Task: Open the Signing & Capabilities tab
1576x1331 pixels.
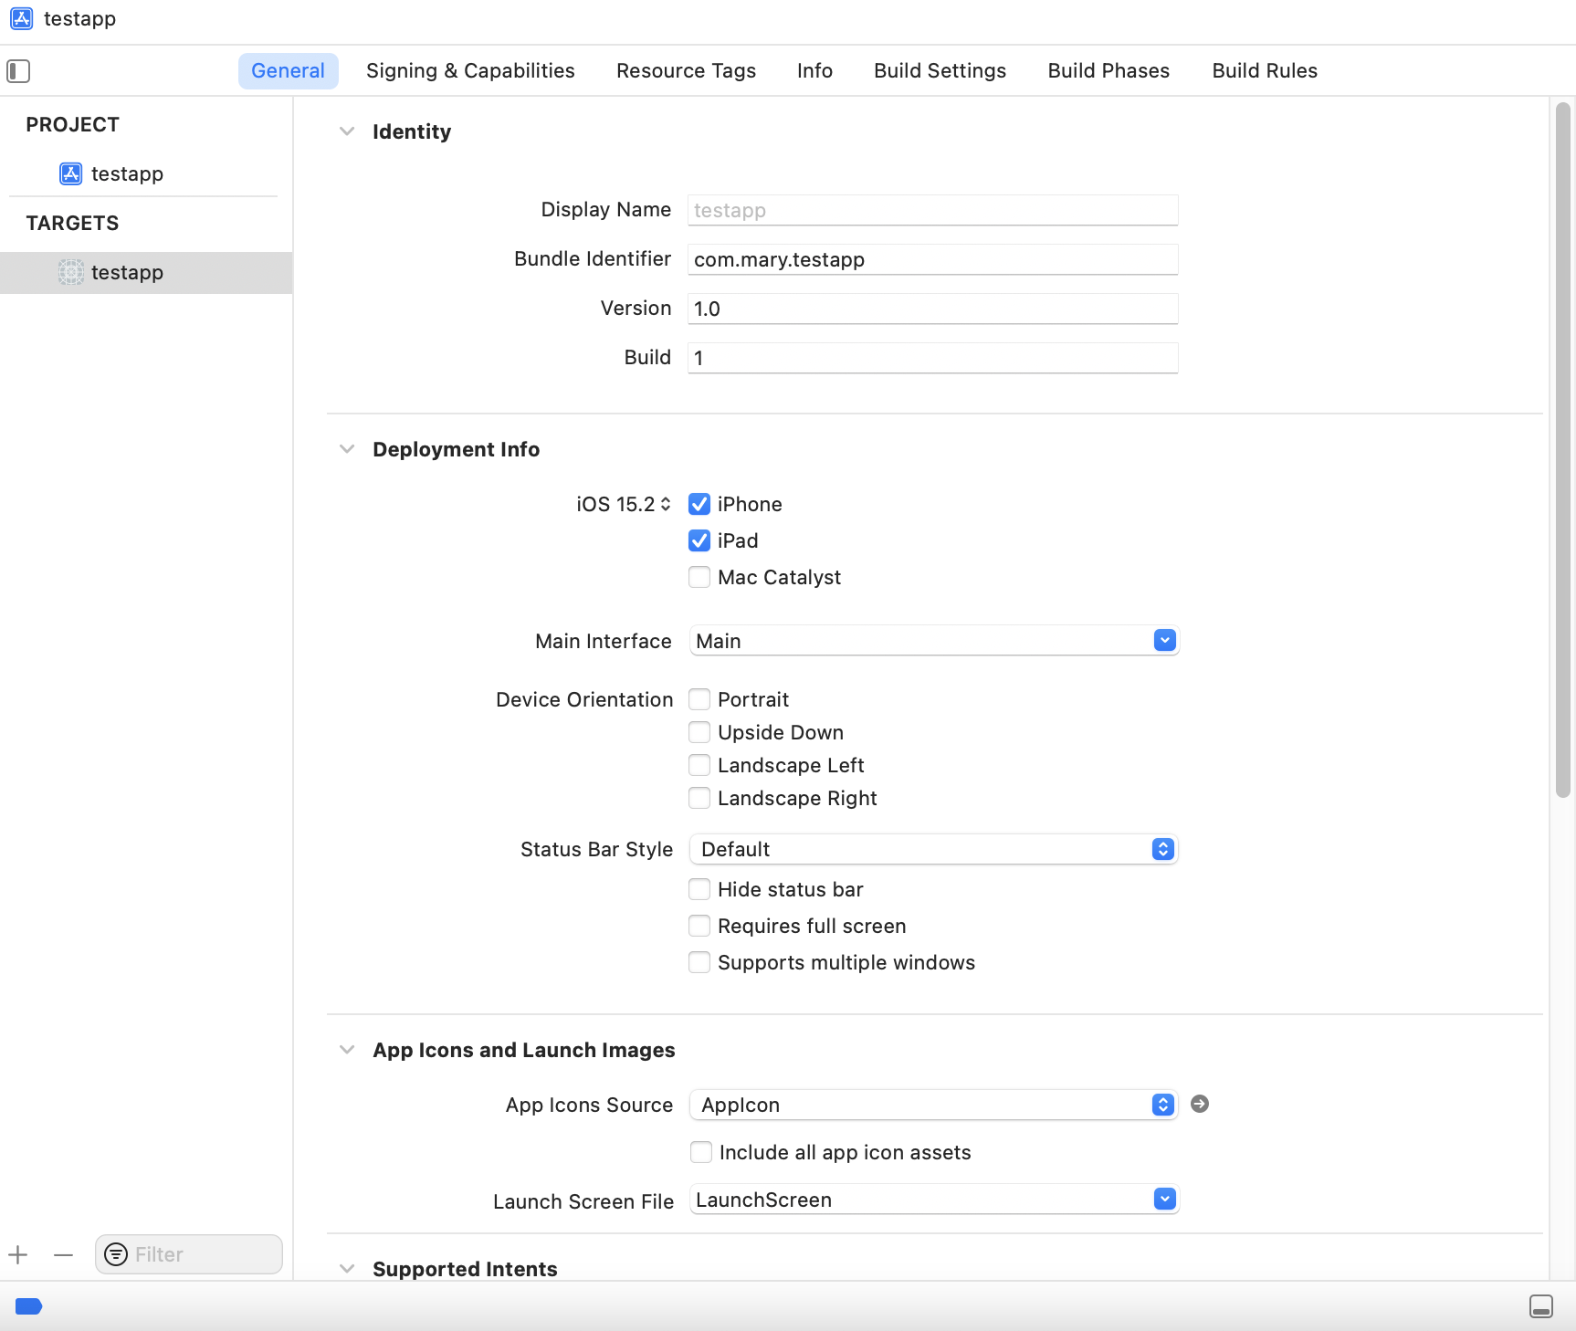Action: pyautogui.click(x=470, y=70)
